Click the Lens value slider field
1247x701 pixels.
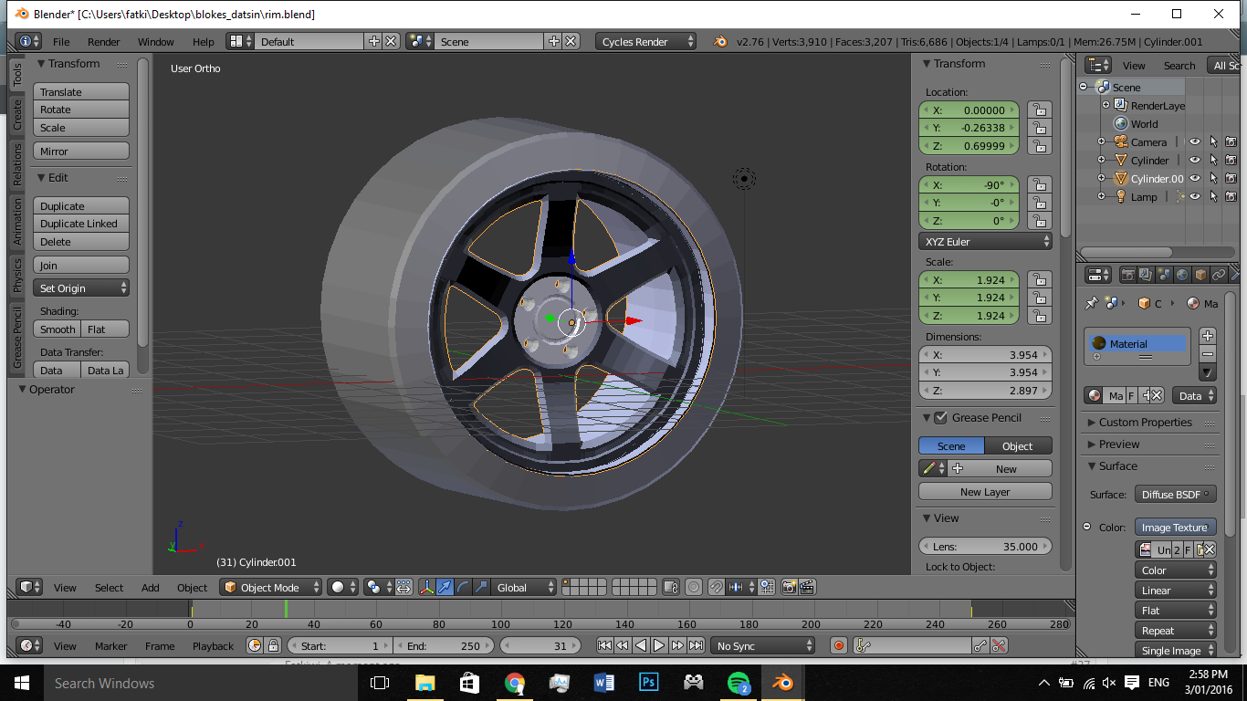tap(985, 547)
